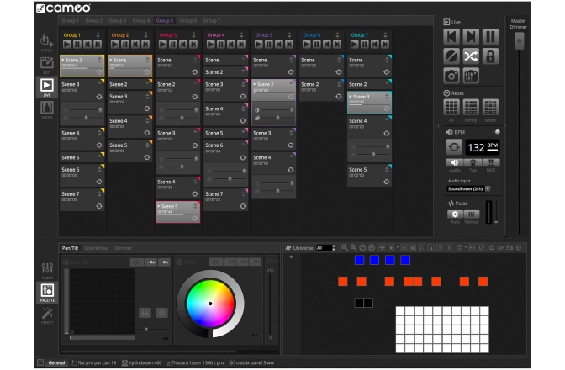Open the Universe All dropdown
Viewport: 565px width, 370px height.
pyautogui.click(x=325, y=248)
